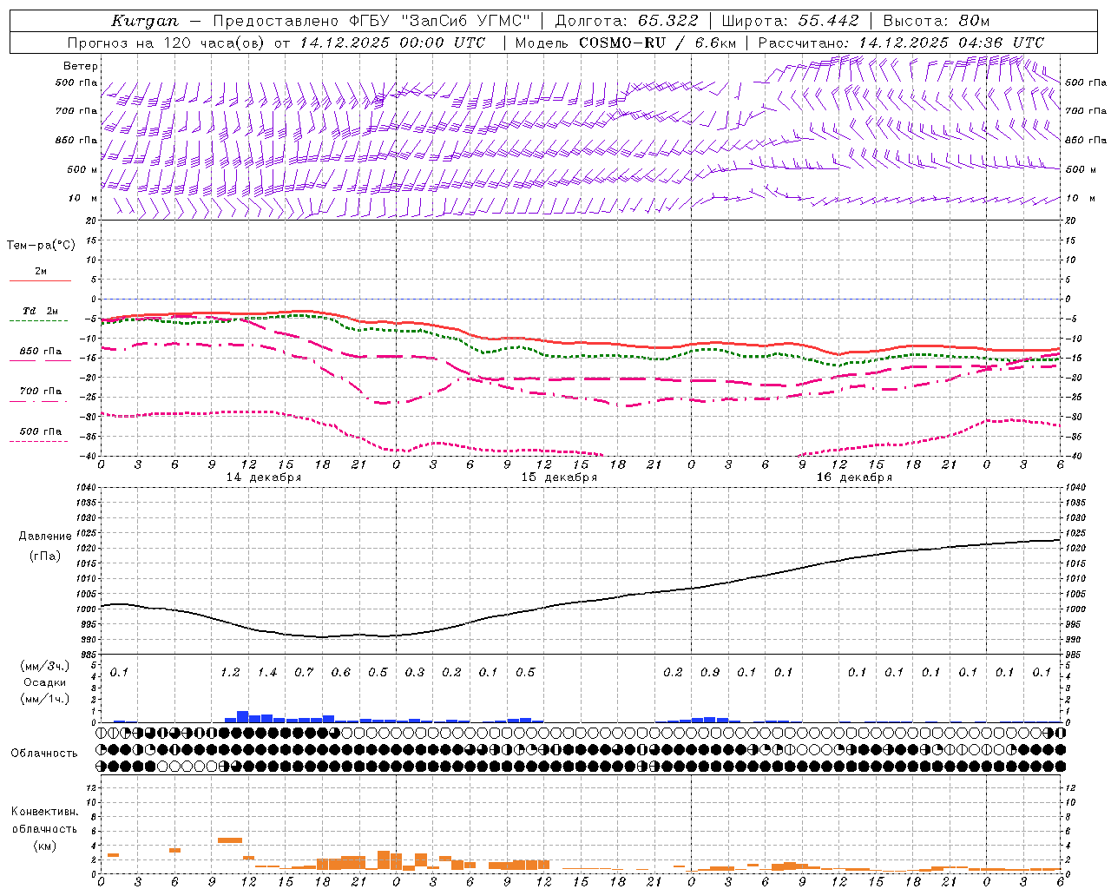Click the "1.4" precipitation value
1111x889 pixels.
pyautogui.click(x=267, y=673)
